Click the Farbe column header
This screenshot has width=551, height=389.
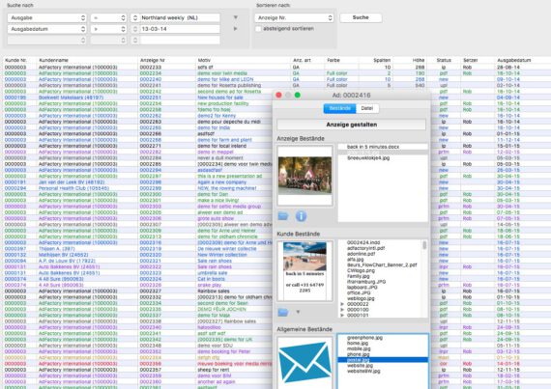333,61
